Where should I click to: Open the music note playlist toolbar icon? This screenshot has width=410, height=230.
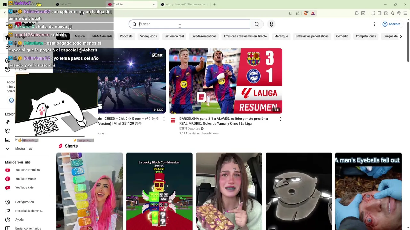coord(373,13)
